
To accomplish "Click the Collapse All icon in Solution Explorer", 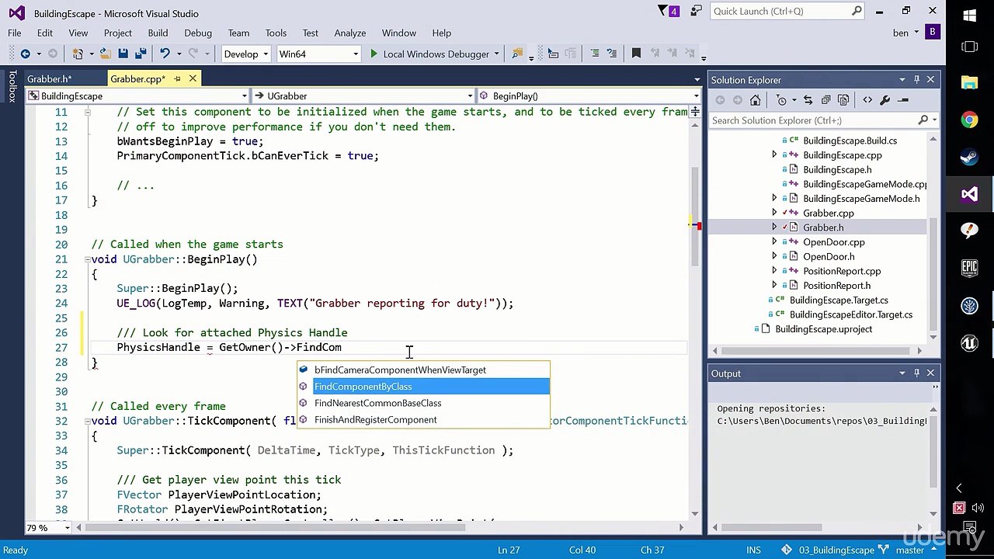I will (x=825, y=100).
